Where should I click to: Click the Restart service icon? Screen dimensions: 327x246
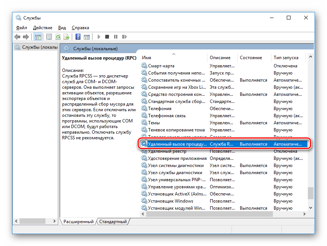[124, 37]
